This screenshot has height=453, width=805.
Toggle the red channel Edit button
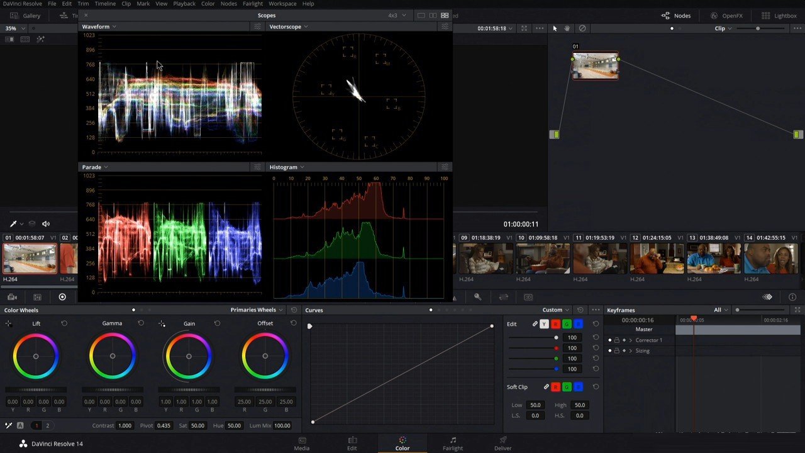click(x=555, y=324)
